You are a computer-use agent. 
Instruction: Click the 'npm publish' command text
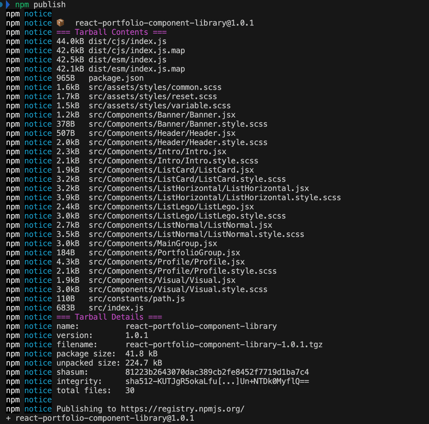(40, 5)
